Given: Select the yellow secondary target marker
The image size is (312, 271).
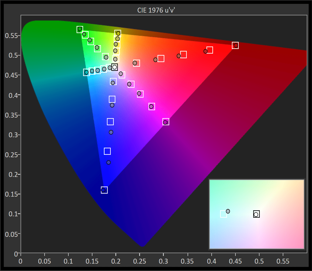Looking at the screenshot, I should point(118,33).
